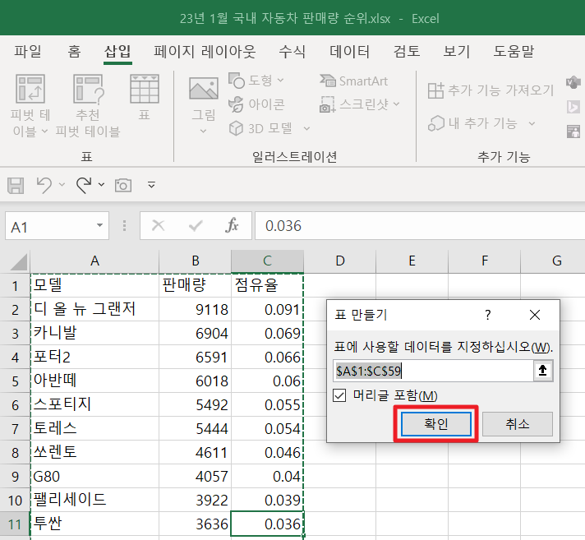The image size is (585, 540).
Task: Select cell with value 0.054
Action: pos(267,428)
